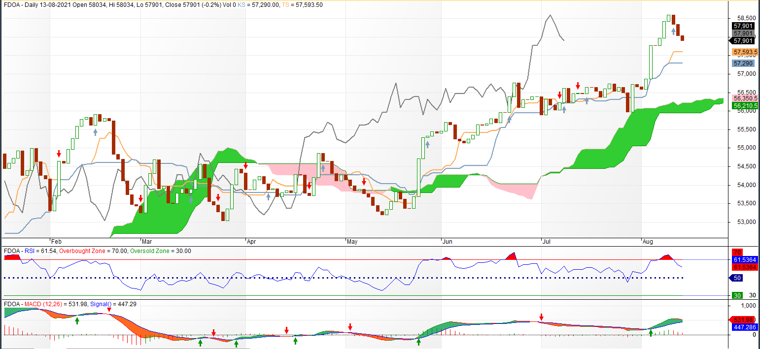This screenshot has height=349, width=760.
Task: Select the Overbought Zone = 70.00 label
Action: [x=92, y=251]
